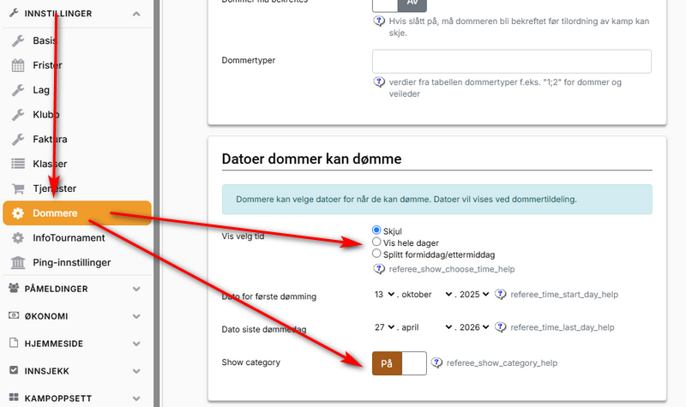
Task: Select Splitt formiddag/ettermiddag radio option
Action: [376, 254]
